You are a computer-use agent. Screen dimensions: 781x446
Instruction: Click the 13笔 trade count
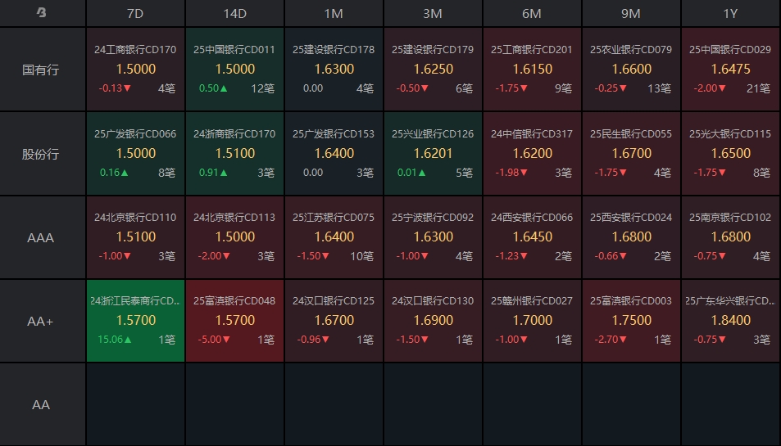pos(659,88)
